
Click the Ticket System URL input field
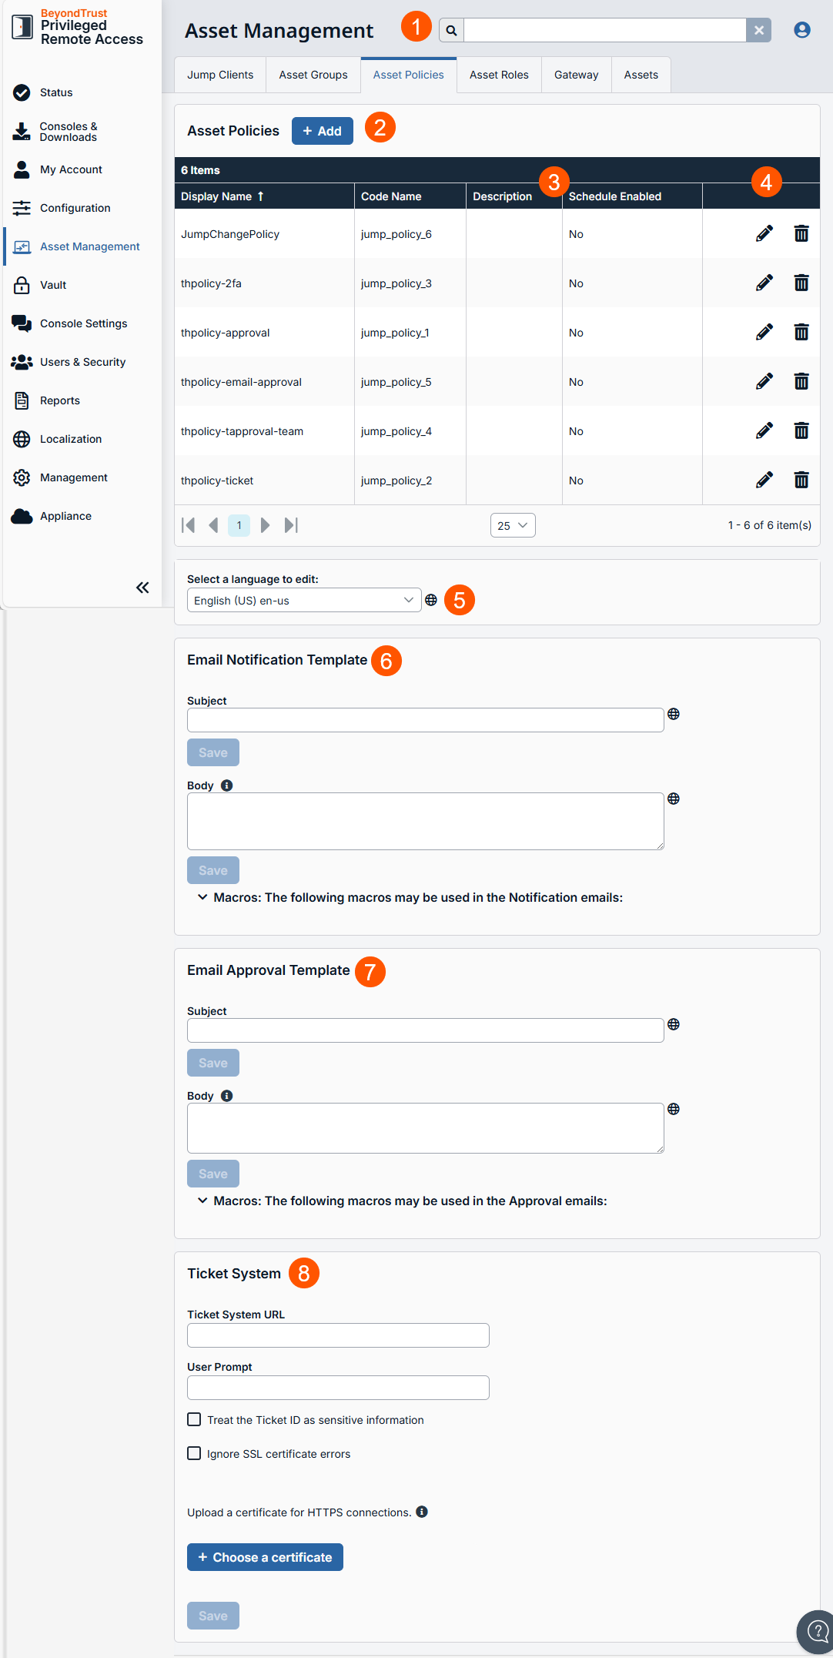click(x=337, y=1335)
